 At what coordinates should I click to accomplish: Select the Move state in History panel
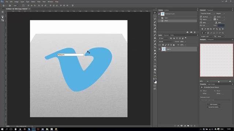point(177,21)
